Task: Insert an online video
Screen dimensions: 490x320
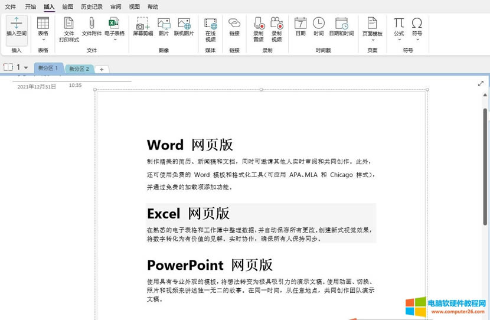Action: pos(211,29)
